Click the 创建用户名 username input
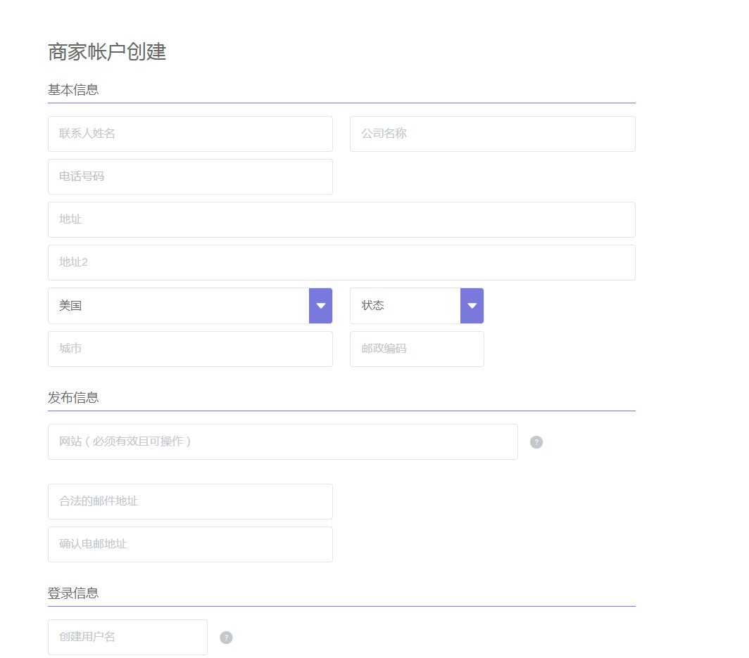749x658 pixels. click(127, 637)
